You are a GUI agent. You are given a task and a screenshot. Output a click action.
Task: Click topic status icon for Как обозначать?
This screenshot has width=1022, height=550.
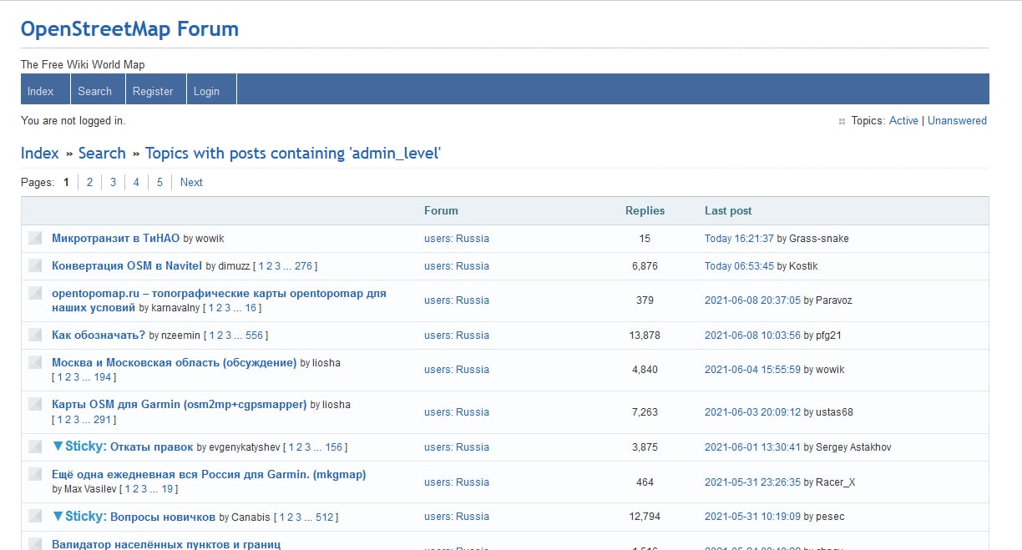click(x=35, y=335)
